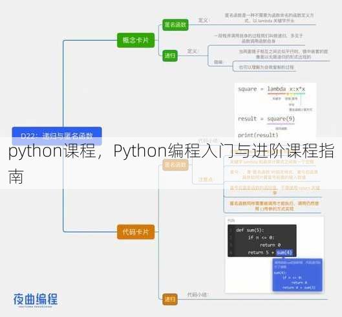Open the 'python课程，Python编程入门与进阶课程指南' title
The height and width of the screenshot is (317, 342).
[171, 163]
